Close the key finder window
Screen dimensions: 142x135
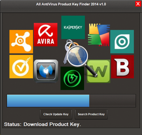138,4
